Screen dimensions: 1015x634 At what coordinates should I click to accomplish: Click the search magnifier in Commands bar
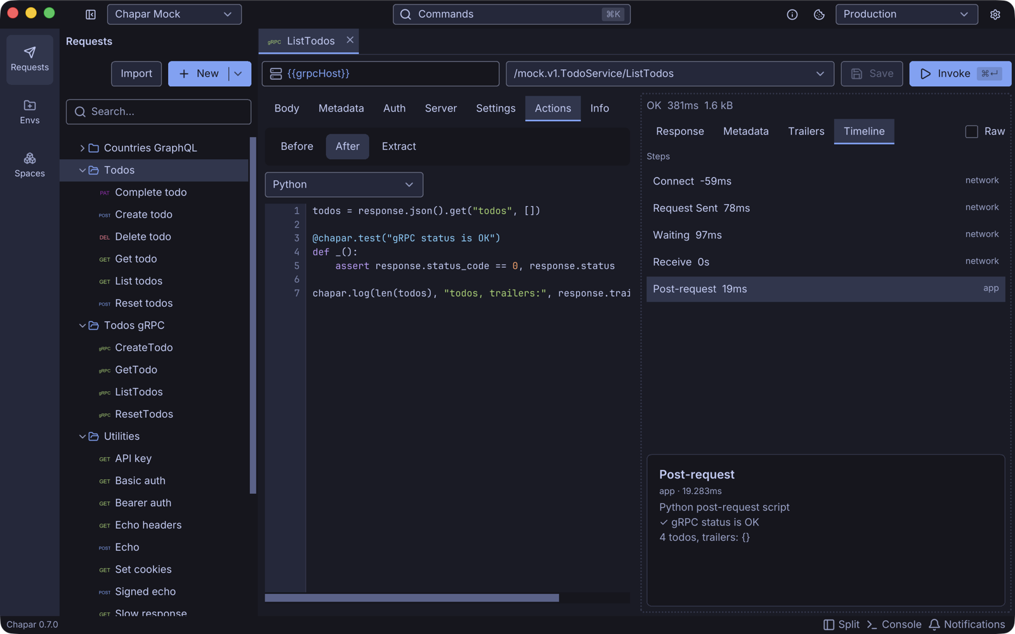406,14
